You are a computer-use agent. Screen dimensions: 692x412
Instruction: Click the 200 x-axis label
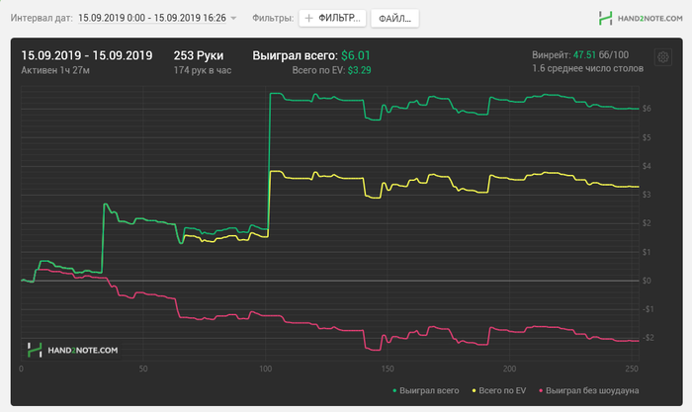coord(509,369)
